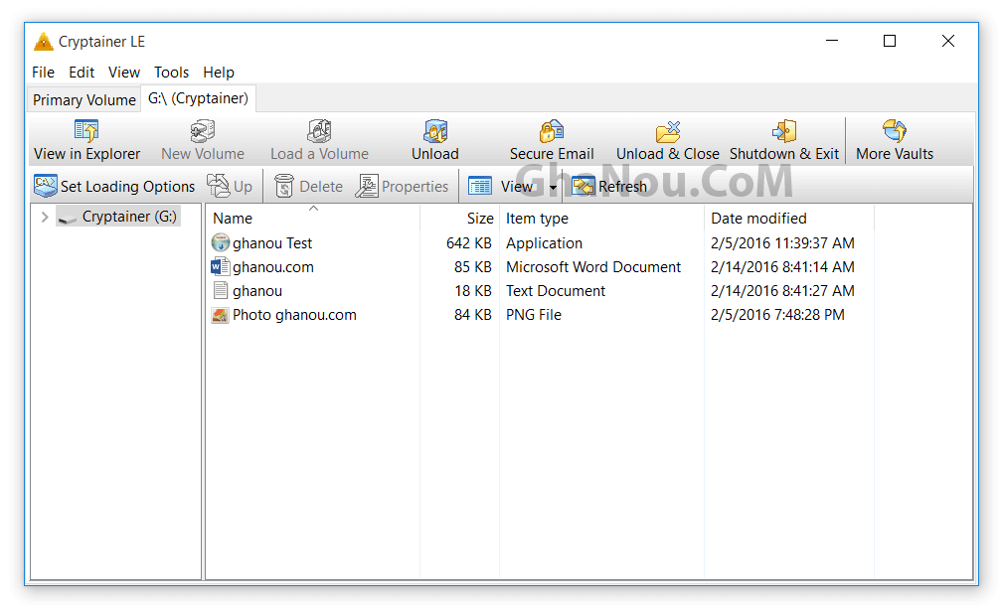The width and height of the screenshot is (1001, 608).
Task: Click the 'Text Document' type cell
Action: pos(556,291)
